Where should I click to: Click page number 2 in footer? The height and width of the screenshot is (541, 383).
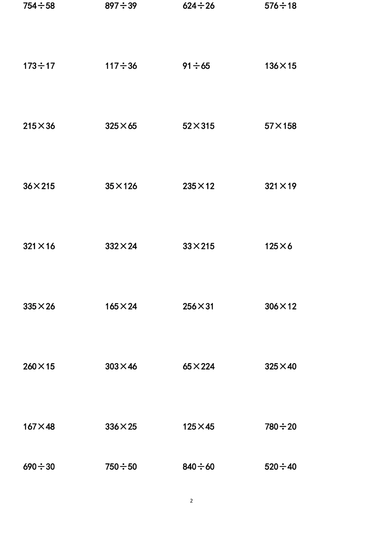pyautogui.click(x=191, y=501)
